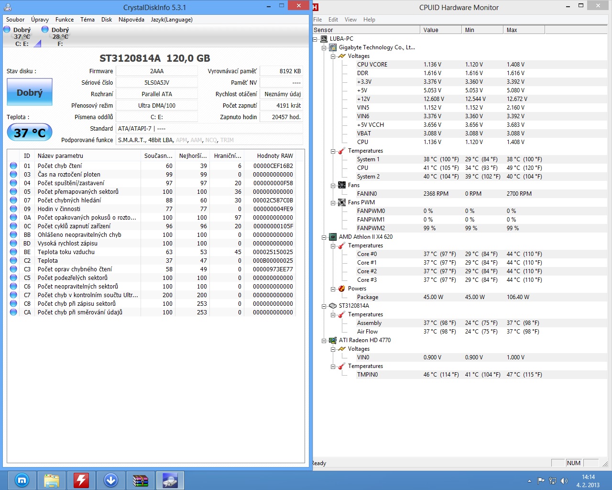Click AMD Athlon II X4 620 processor icon
The height and width of the screenshot is (490, 612).
coord(333,237)
